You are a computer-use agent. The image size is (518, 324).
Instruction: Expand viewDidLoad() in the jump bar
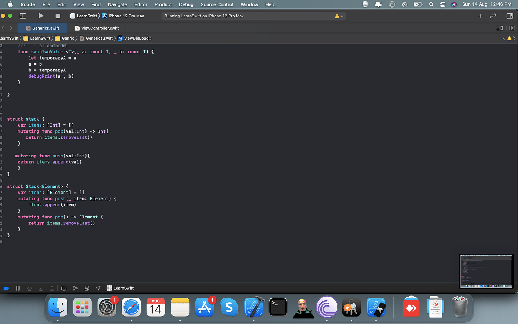tap(135, 38)
